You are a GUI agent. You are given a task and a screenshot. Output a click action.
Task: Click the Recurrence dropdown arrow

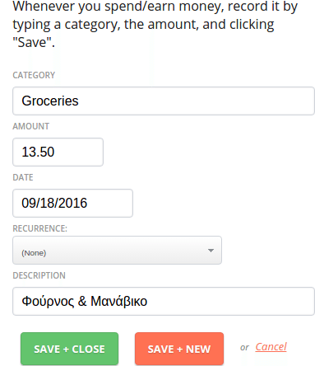pyautogui.click(x=211, y=251)
